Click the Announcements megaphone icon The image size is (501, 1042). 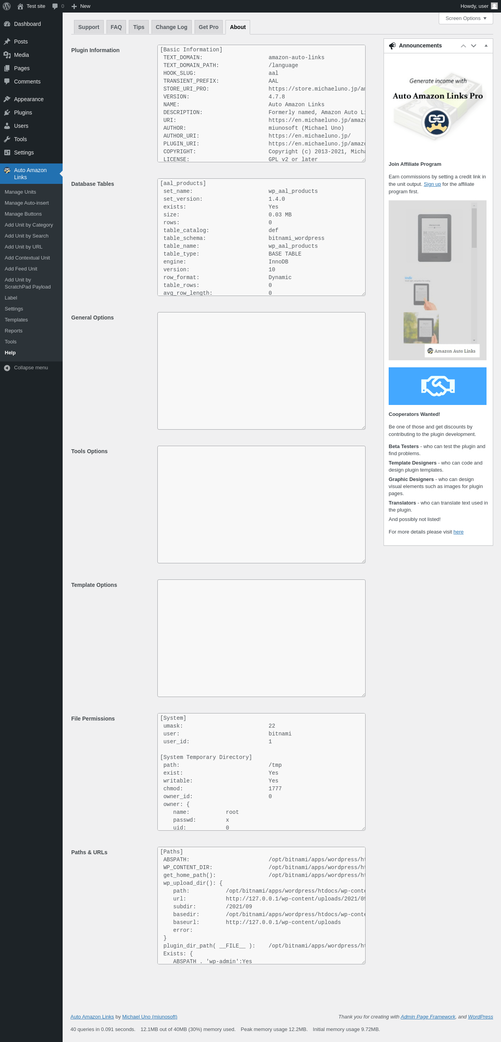(x=393, y=46)
